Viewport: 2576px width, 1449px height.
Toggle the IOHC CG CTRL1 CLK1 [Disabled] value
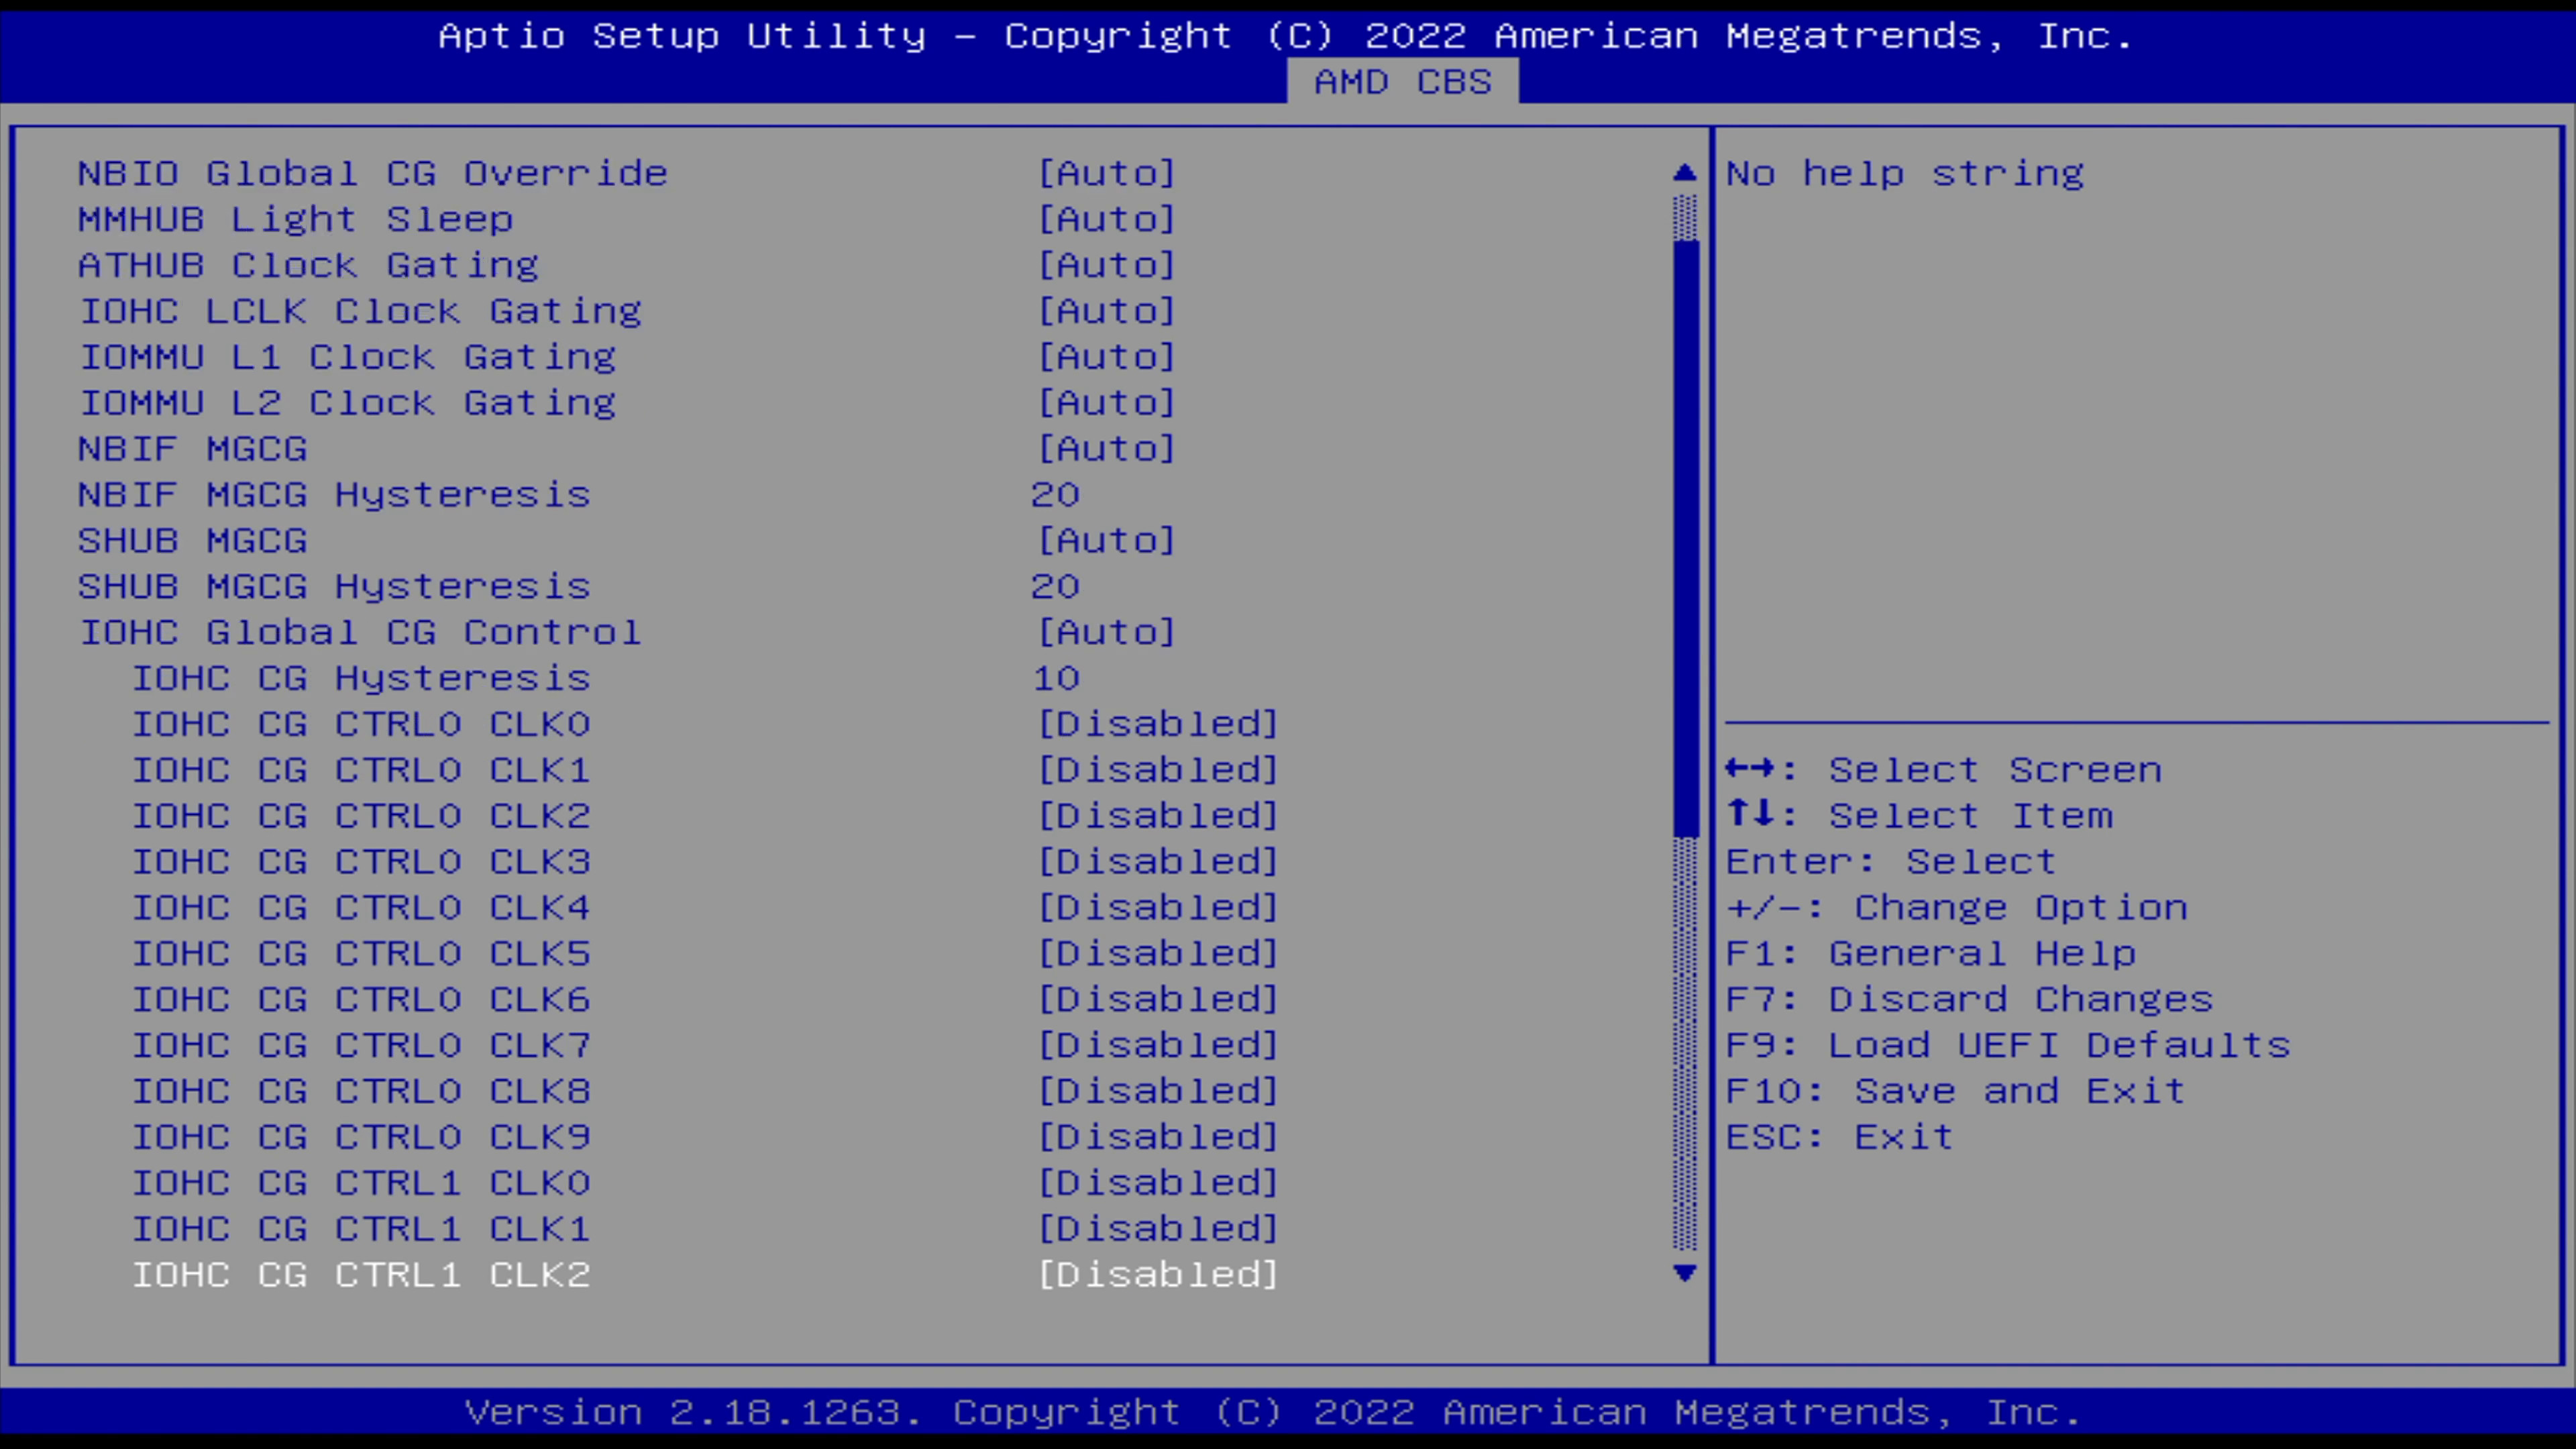click(1158, 1230)
